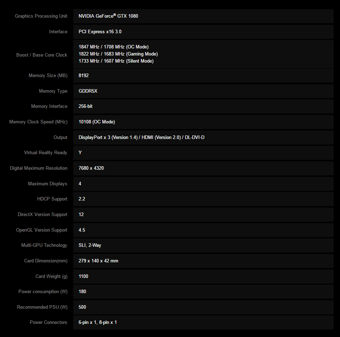Click the 1822 MHz Gaming Mode line

click(118, 54)
